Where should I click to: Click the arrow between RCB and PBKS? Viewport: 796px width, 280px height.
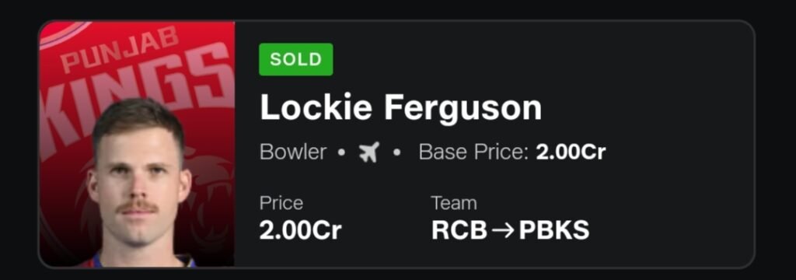(503, 231)
